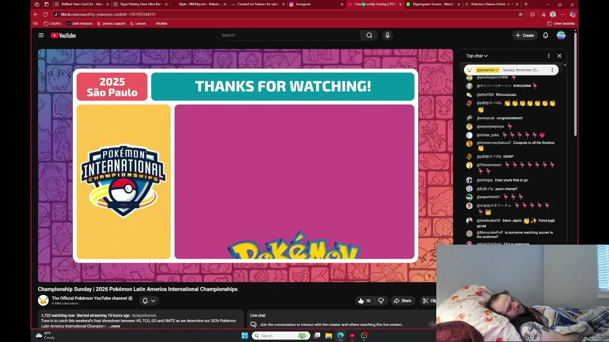The height and width of the screenshot is (342, 609).
Task: Close the live chat panel
Action: click(x=560, y=56)
